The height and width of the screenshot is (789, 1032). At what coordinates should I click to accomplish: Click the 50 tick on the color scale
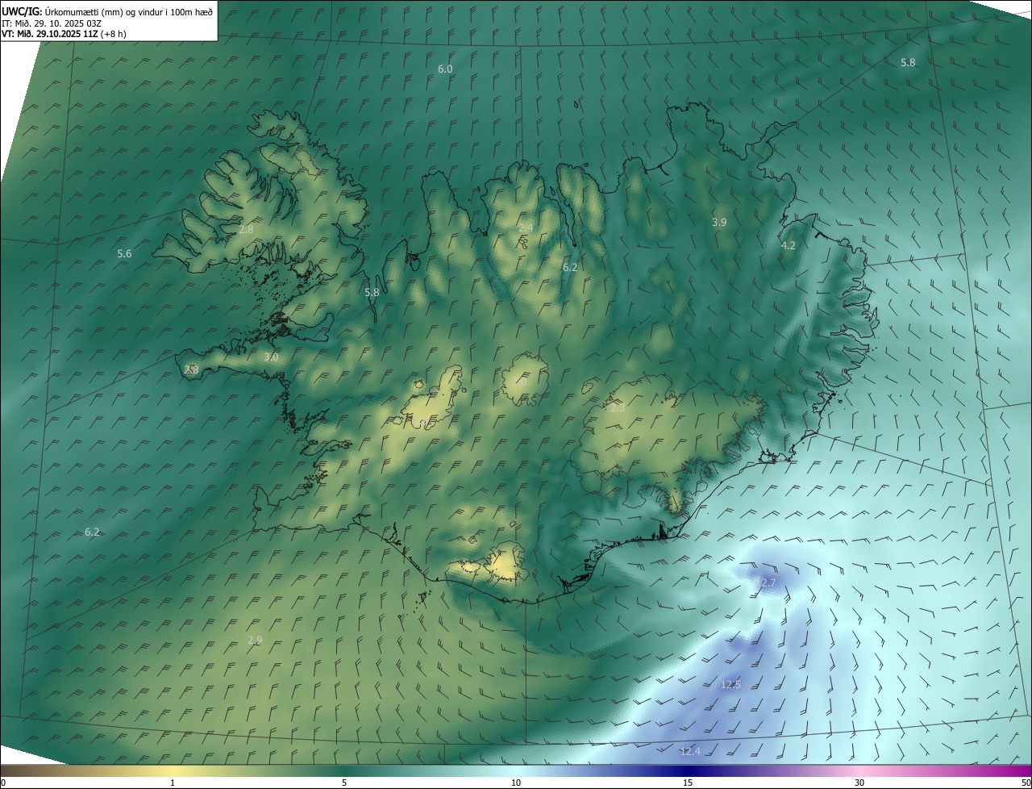coord(1026,783)
